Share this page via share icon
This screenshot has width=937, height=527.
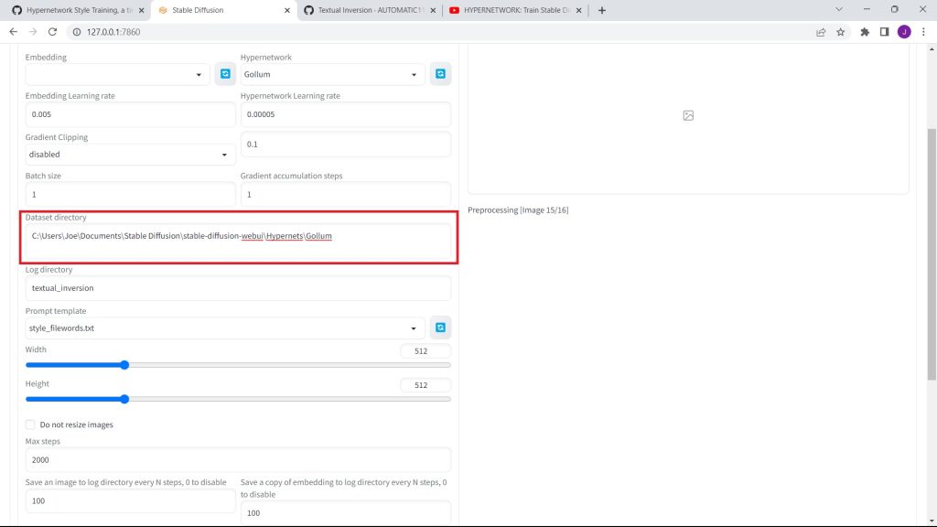(x=821, y=31)
